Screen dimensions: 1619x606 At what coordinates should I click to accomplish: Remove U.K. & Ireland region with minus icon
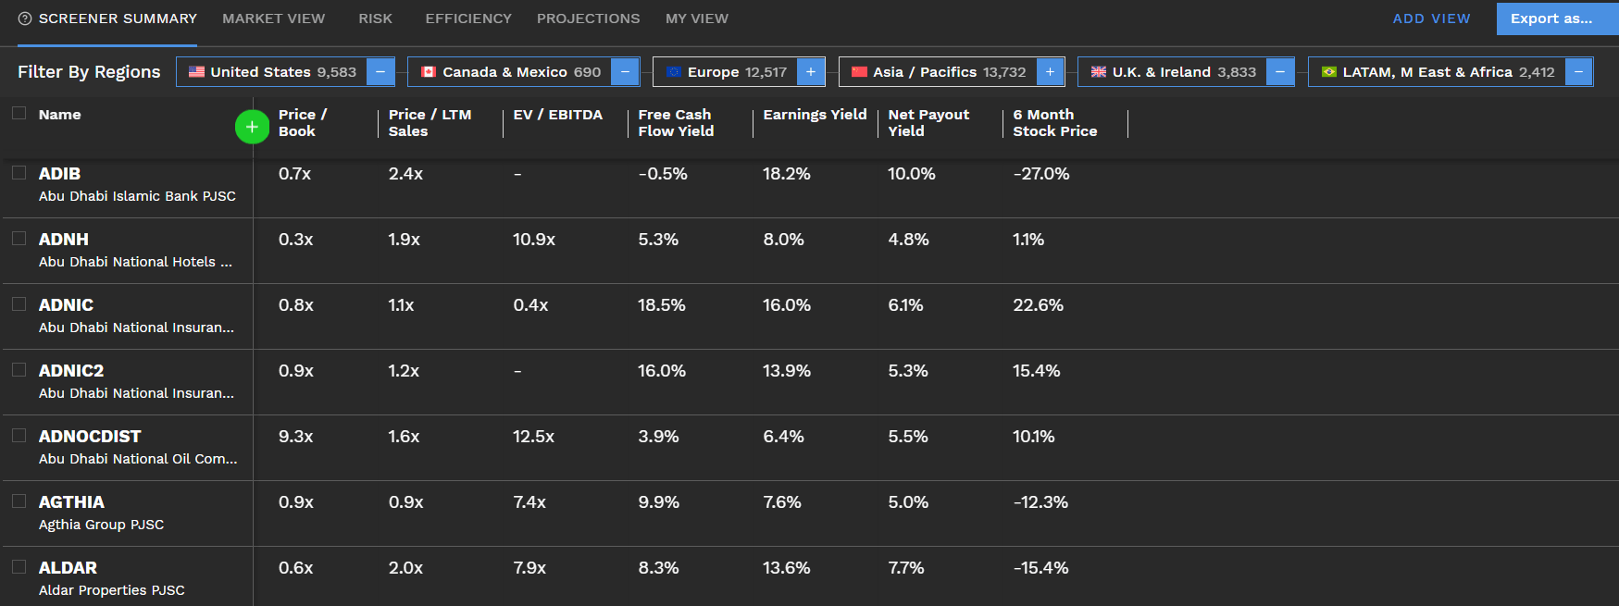coord(1280,72)
